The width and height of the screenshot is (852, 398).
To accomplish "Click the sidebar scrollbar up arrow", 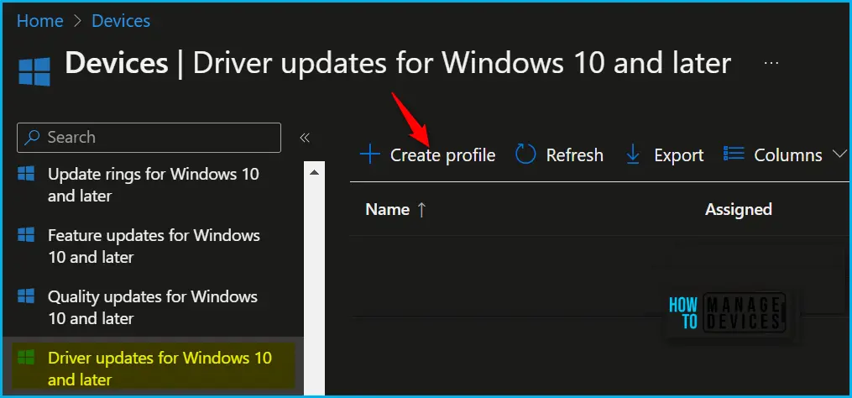I will point(314,172).
